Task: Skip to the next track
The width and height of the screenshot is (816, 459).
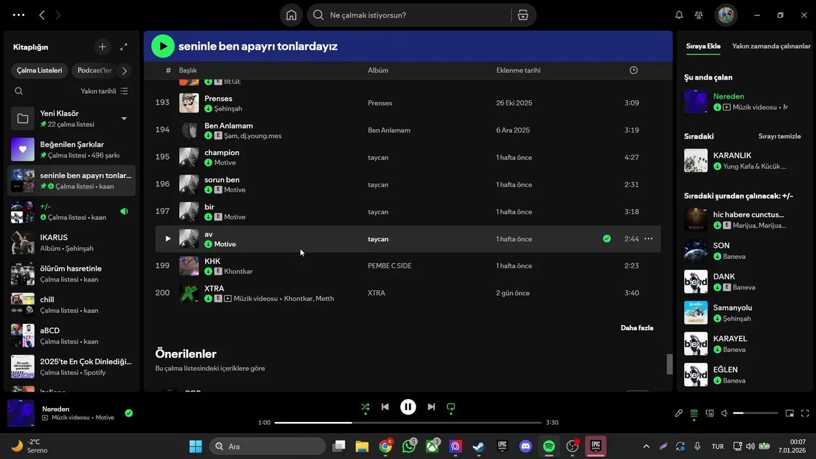Action: coord(431,407)
